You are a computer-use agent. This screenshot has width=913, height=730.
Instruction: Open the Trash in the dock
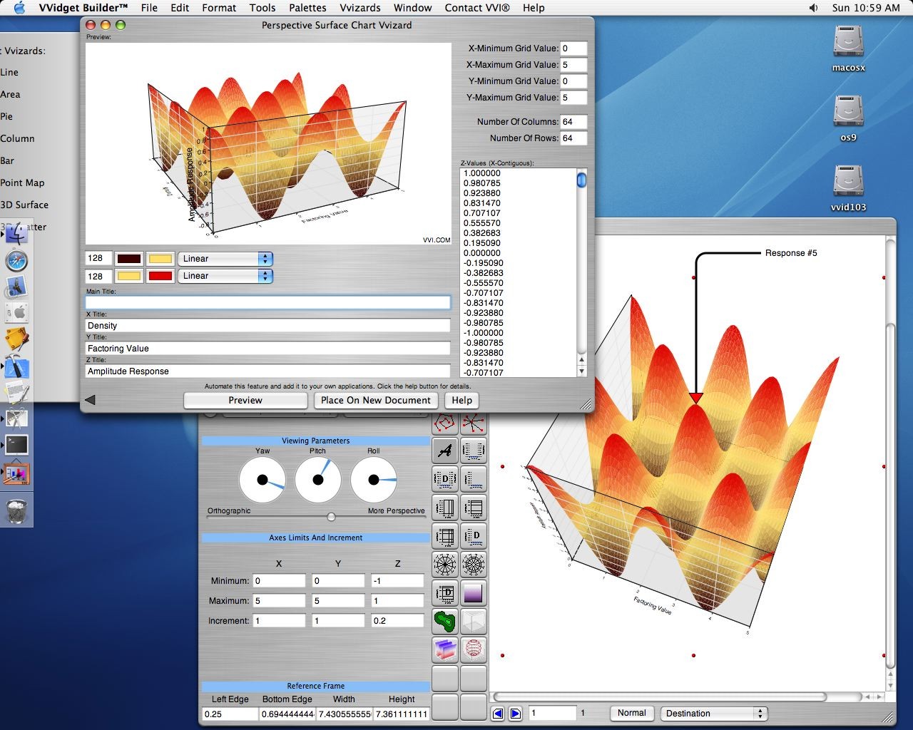point(17,510)
